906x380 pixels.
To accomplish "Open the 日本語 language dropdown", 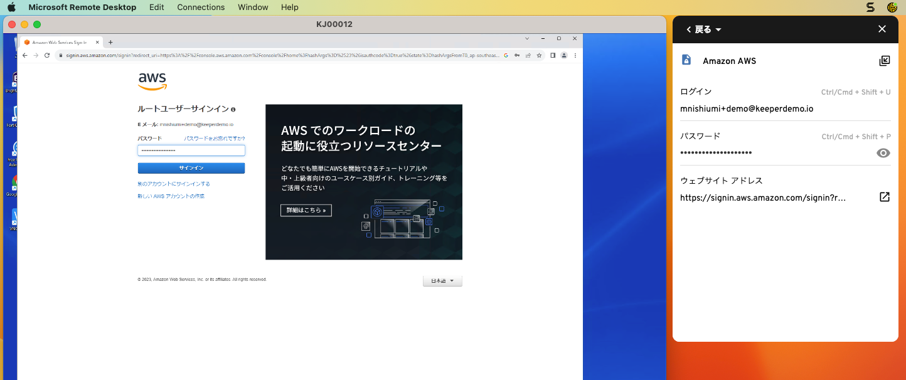I will (442, 281).
